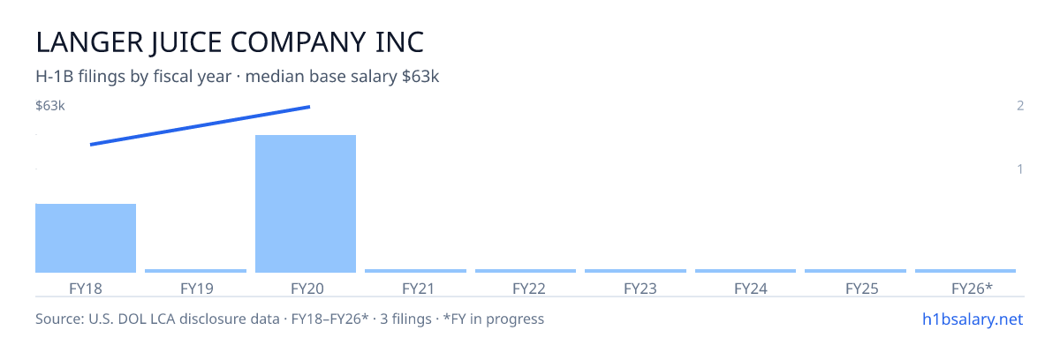Click the FY20 axis label

pos(306,288)
